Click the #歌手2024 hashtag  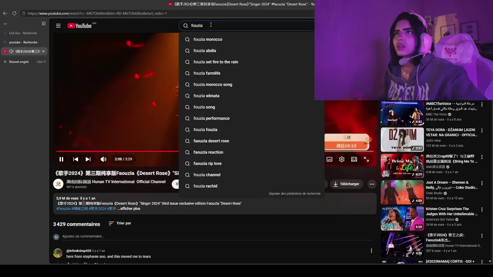pyautogui.click(x=97, y=209)
